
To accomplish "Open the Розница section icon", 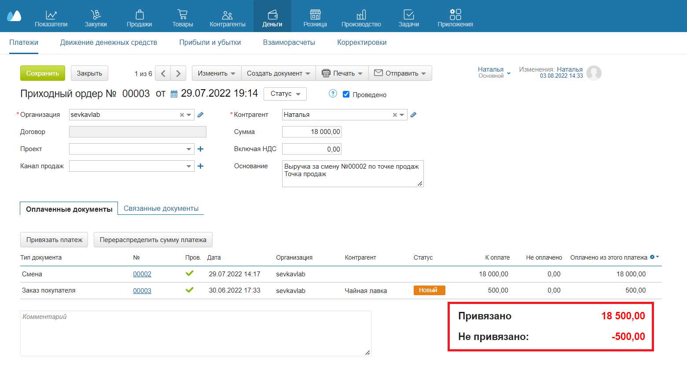I will [x=315, y=15].
